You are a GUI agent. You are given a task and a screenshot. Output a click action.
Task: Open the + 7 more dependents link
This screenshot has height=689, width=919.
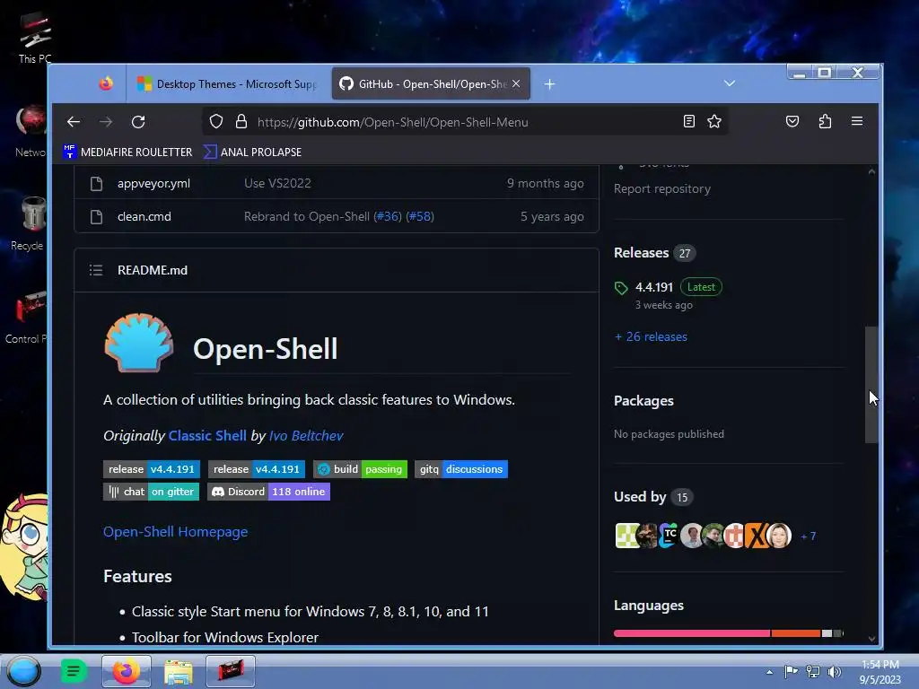pyautogui.click(x=809, y=536)
